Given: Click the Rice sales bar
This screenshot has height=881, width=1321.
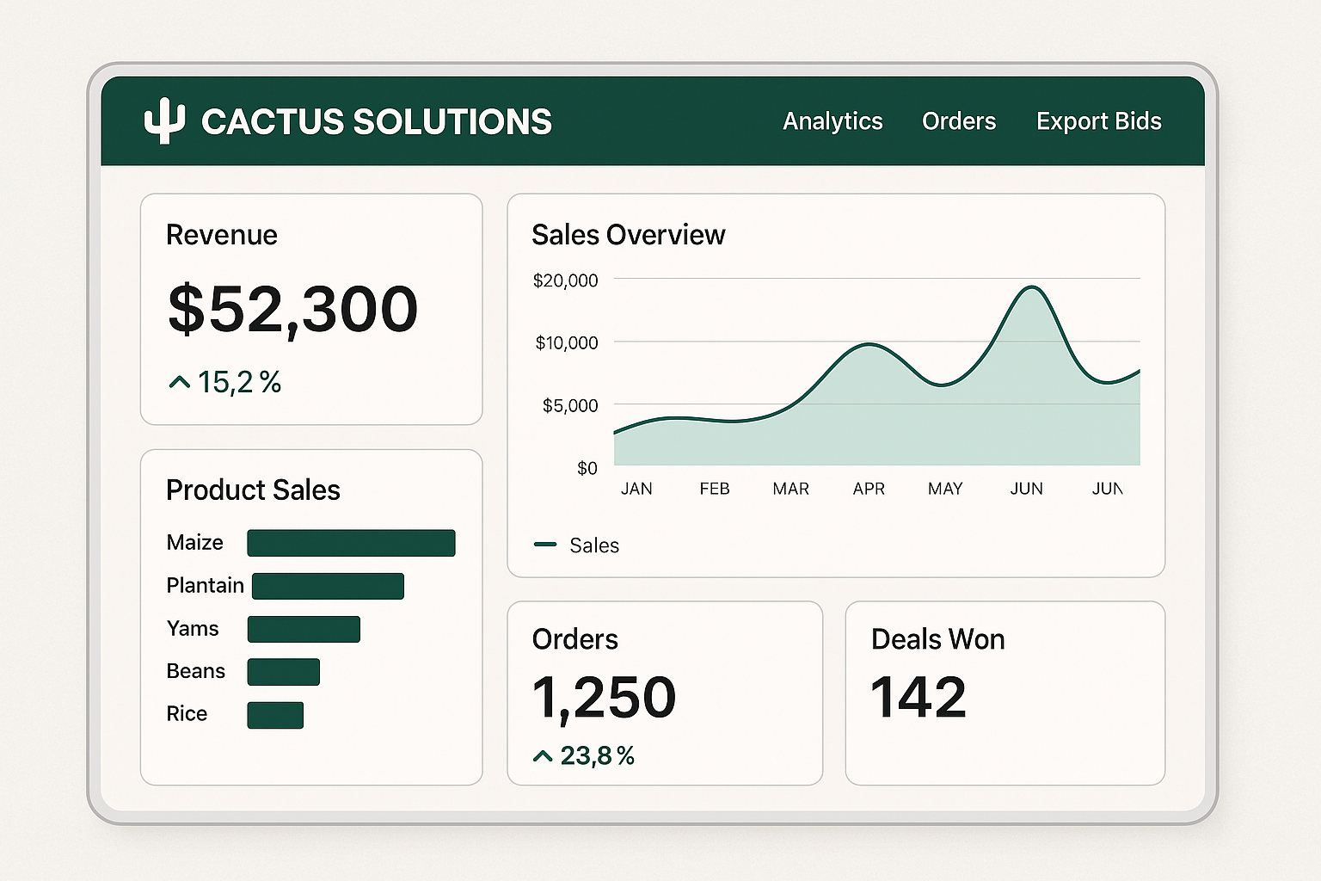Looking at the screenshot, I should click(x=275, y=715).
